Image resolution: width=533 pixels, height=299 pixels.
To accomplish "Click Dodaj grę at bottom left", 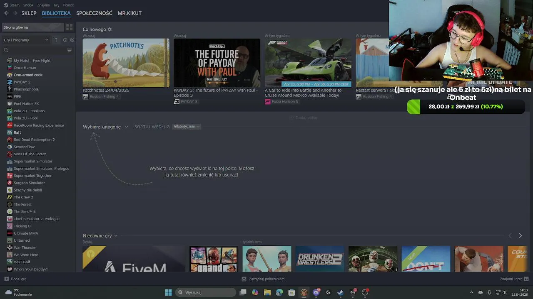I will pos(15,279).
